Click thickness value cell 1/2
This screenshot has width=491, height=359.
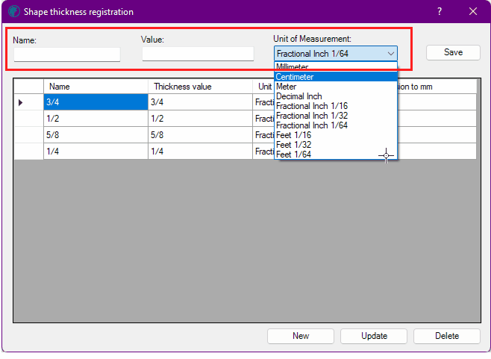point(200,119)
